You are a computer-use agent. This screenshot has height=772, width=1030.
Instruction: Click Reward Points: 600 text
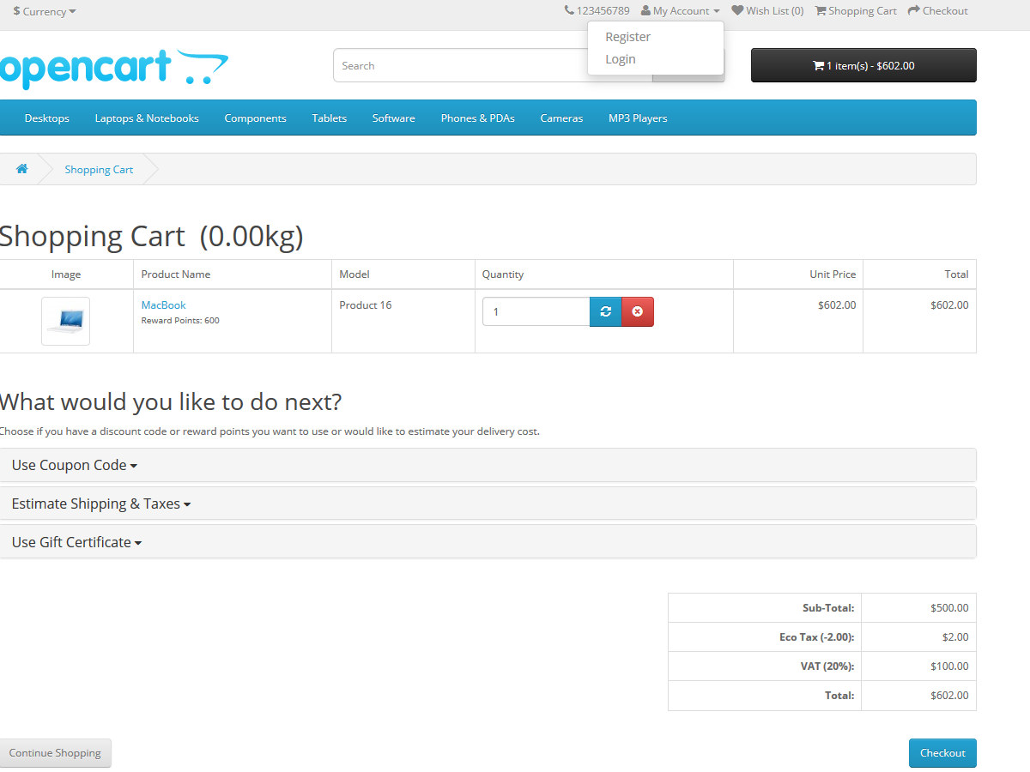point(180,321)
